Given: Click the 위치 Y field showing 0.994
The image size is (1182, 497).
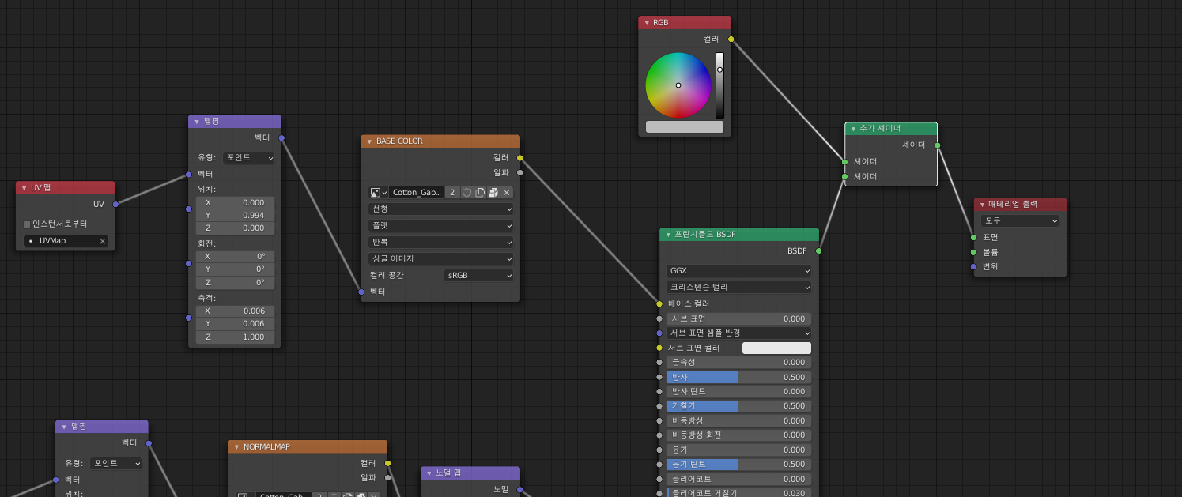Looking at the screenshot, I should tap(235, 215).
